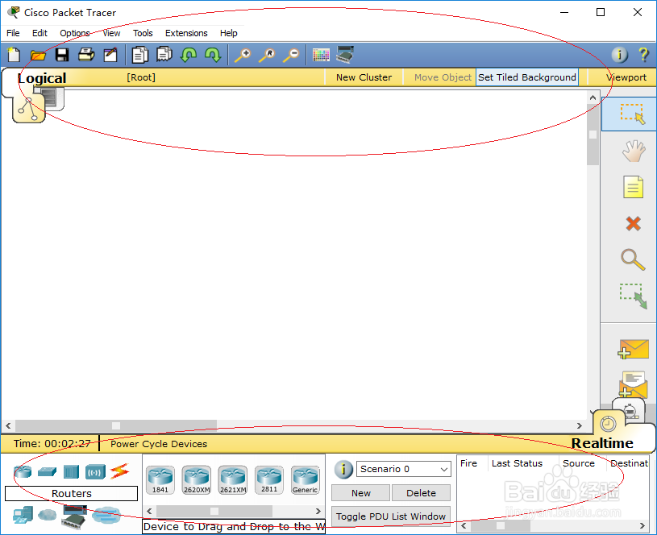Click the New Cluster button
This screenshot has width=657, height=535.
click(x=364, y=77)
